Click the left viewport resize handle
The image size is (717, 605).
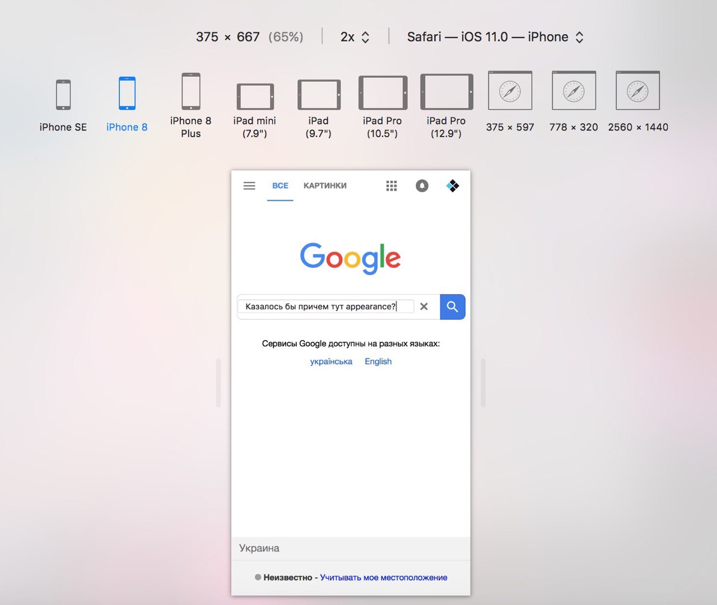point(218,383)
